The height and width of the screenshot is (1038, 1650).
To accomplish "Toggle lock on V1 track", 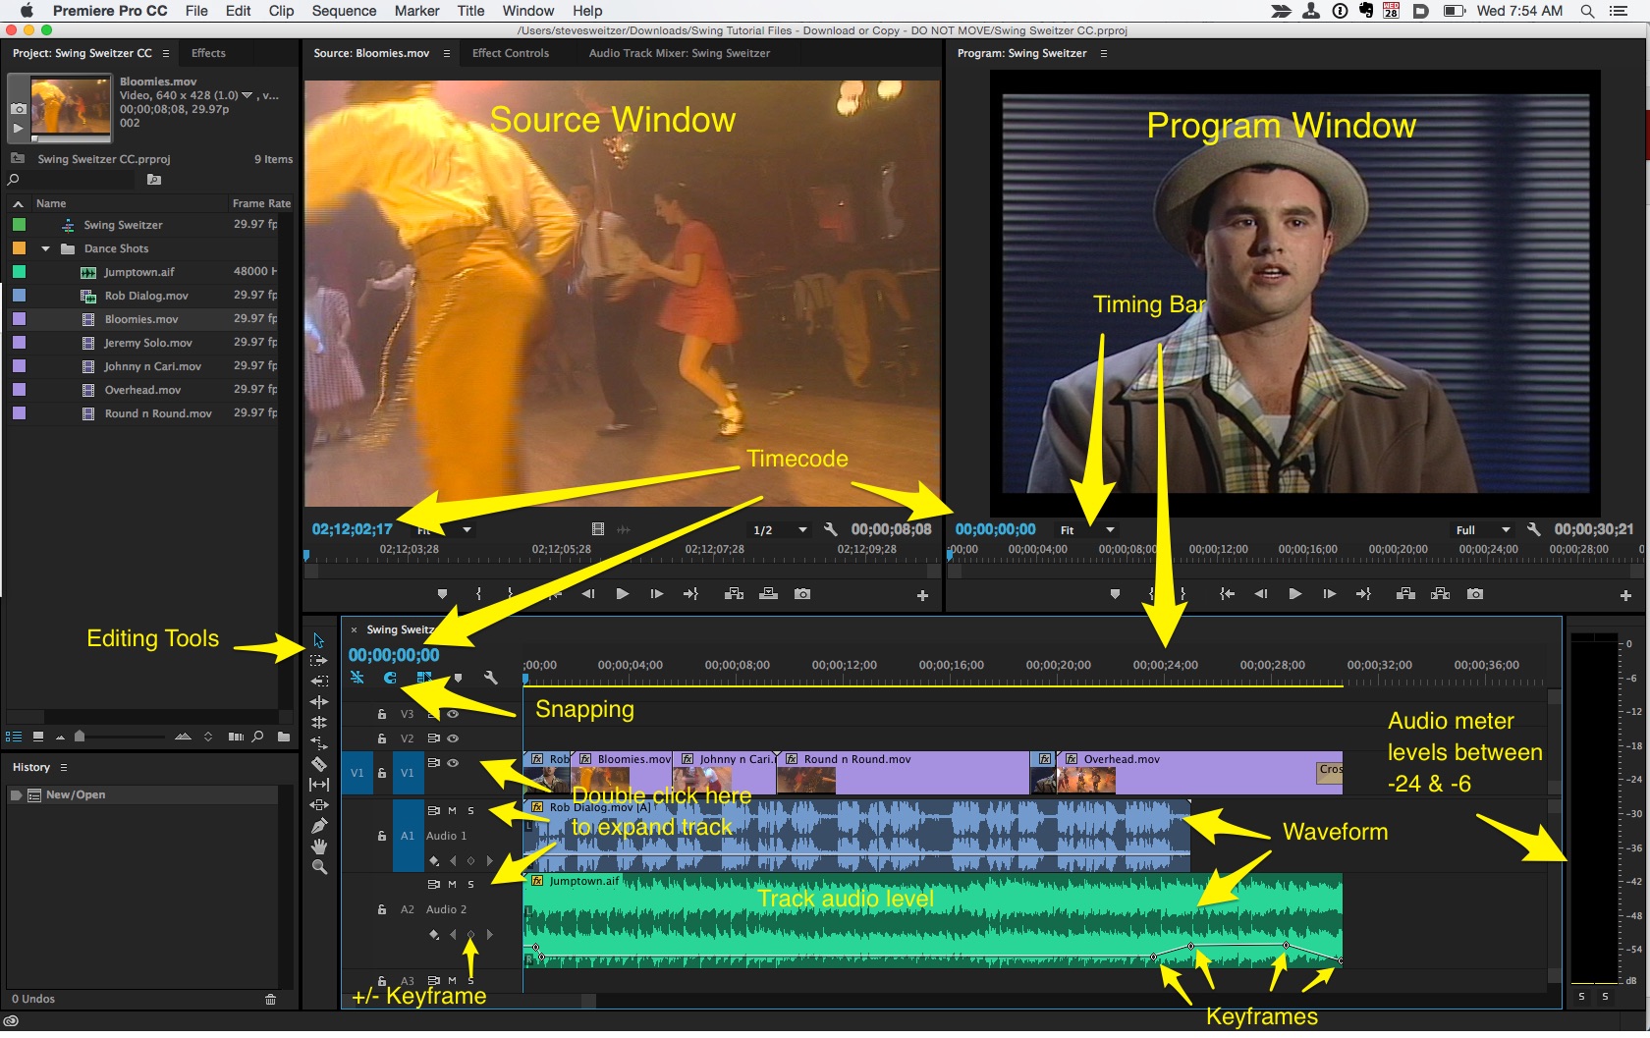I will pyautogui.click(x=382, y=774).
